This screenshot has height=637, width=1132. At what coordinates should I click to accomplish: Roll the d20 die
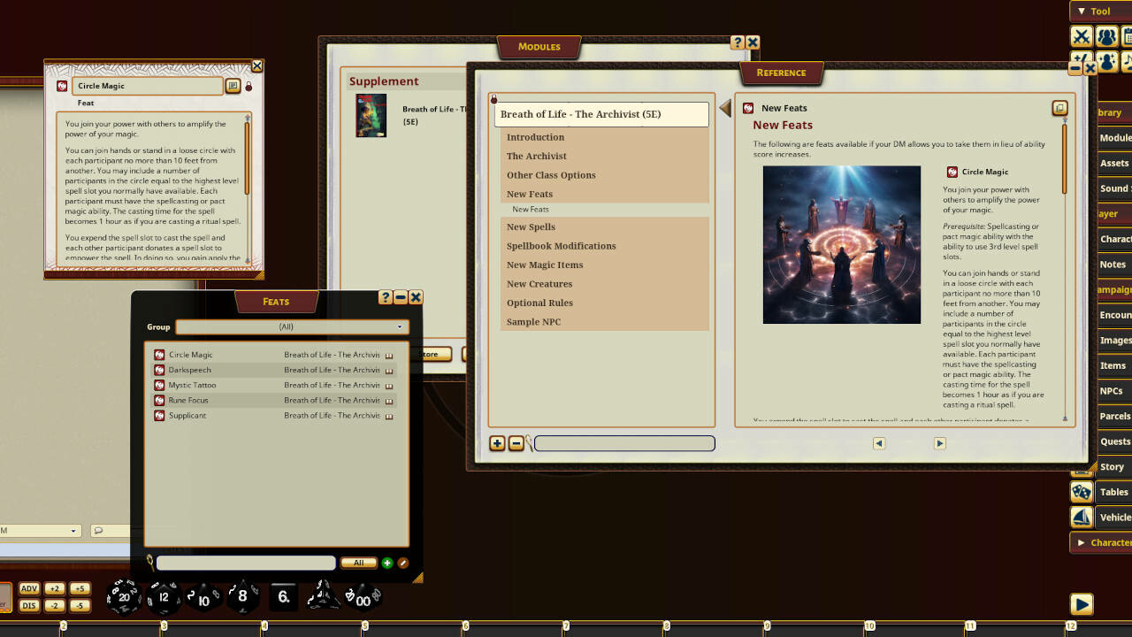pos(124,597)
